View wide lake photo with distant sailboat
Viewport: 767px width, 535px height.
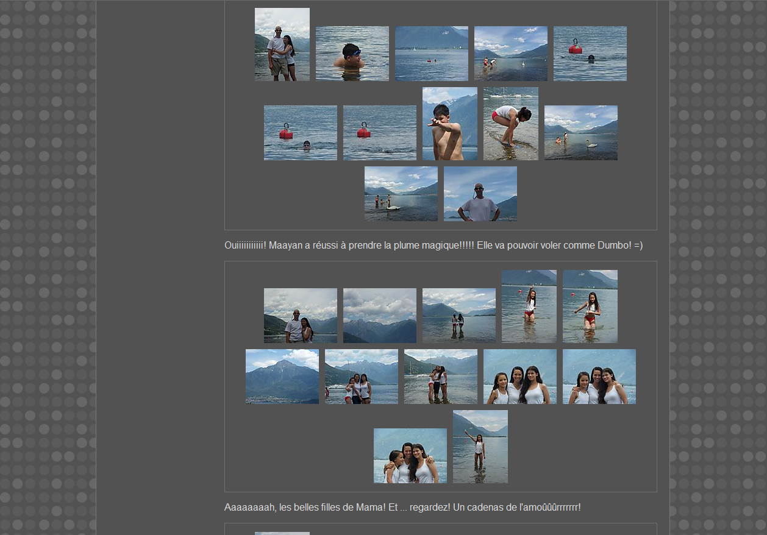tap(431, 54)
